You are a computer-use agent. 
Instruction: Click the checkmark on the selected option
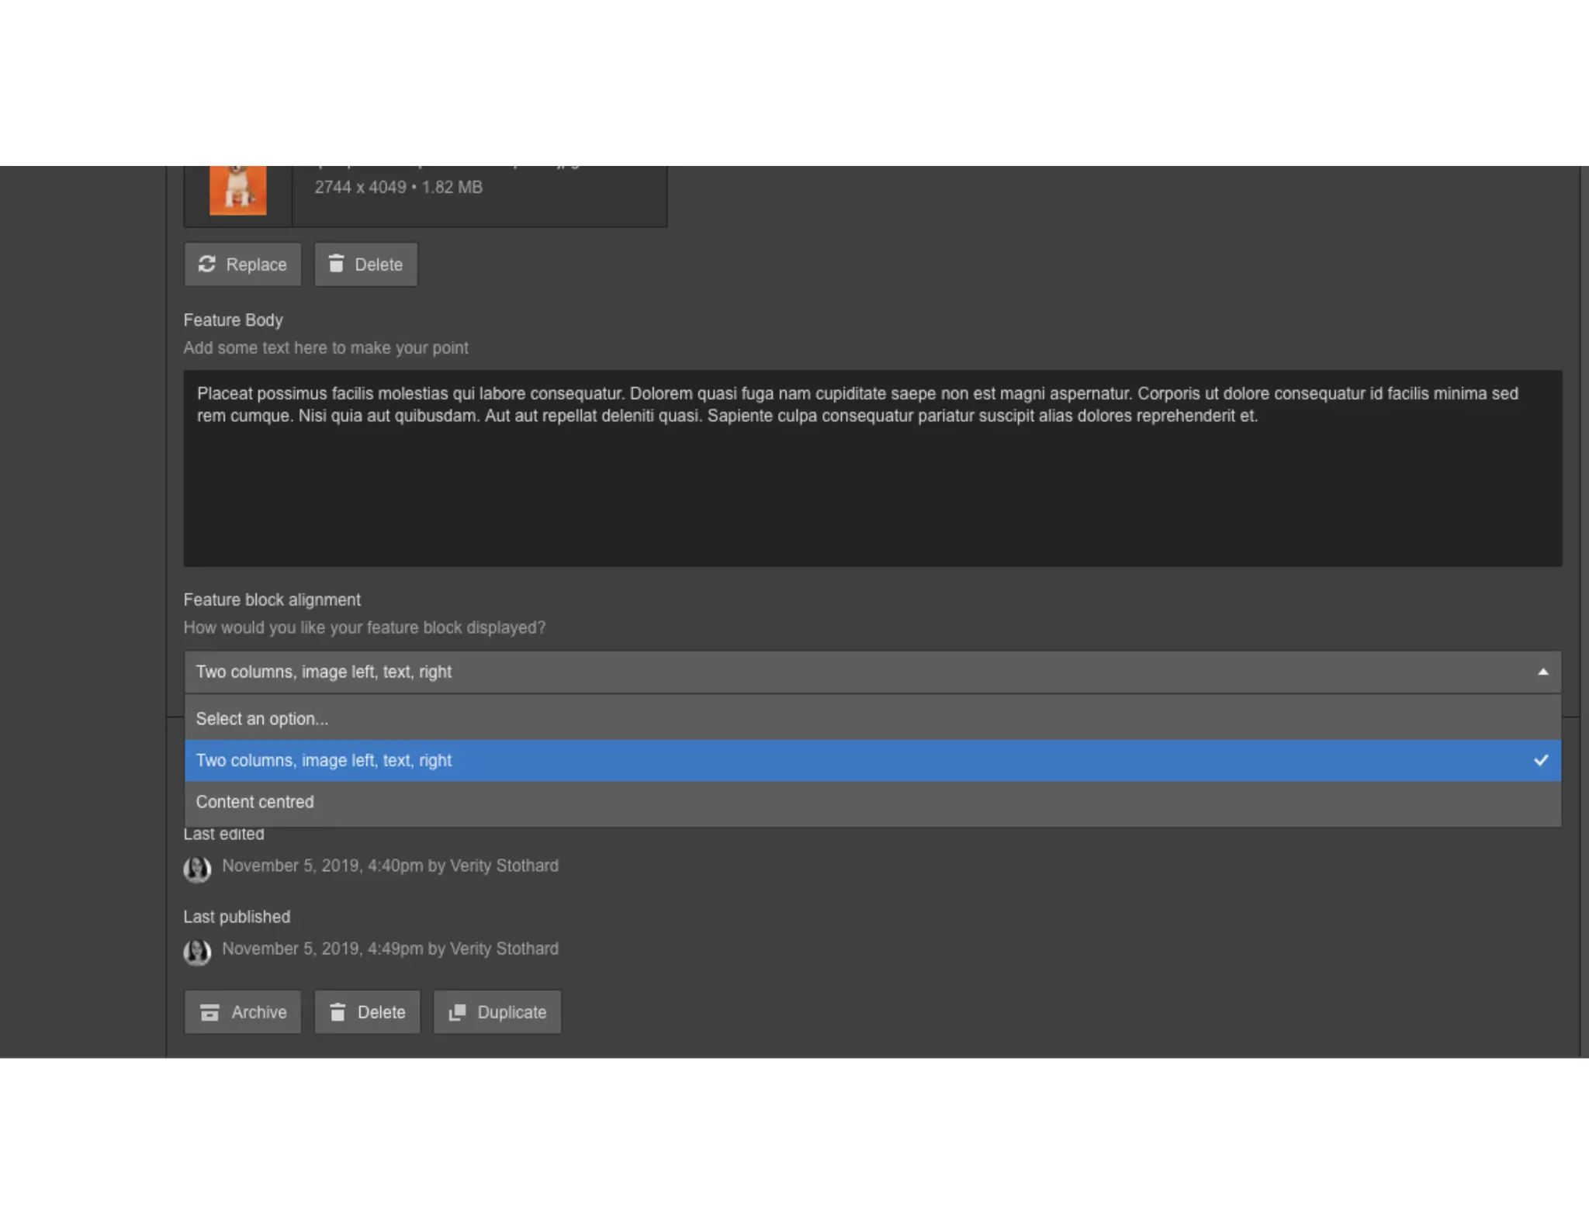tap(1541, 760)
